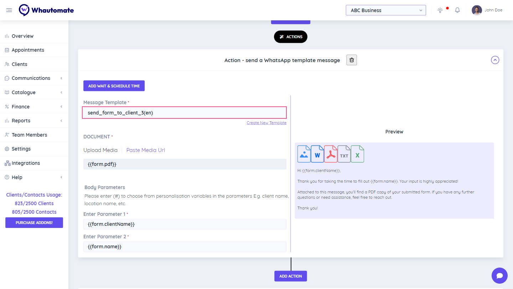513x289 pixels.
Task: Open the lightbulb tips icon
Action: click(440, 10)
